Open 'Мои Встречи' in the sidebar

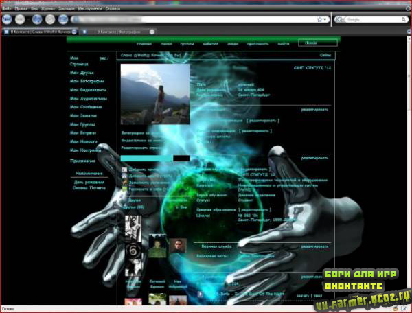(83, 133)
